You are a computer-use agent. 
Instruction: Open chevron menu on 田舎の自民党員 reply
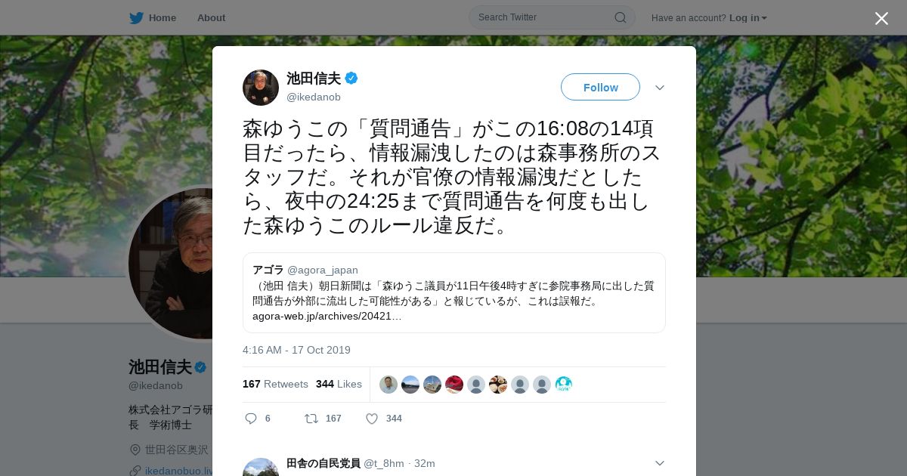click(x=659, y=463)
